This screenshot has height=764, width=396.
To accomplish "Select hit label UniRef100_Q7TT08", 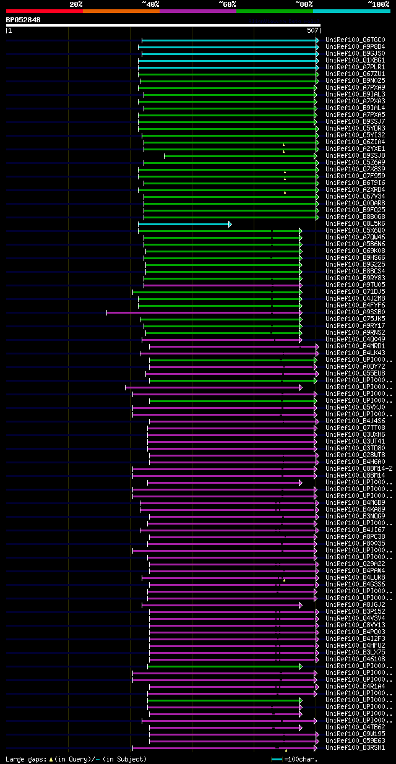I will click(x=355, y=427).
